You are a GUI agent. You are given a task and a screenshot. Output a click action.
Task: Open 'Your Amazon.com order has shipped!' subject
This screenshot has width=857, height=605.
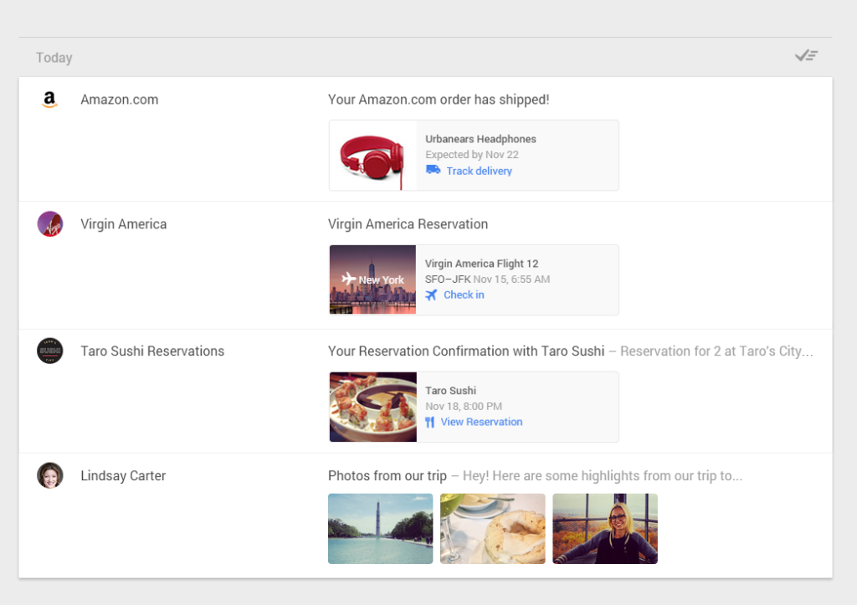[439, 100]
